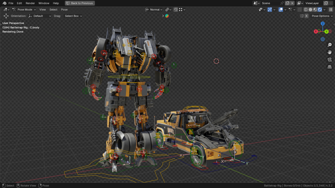The height and width of the screenshot is (188, 335).
Task: Delete the Scene with the X button
Action: pos(292,3)
